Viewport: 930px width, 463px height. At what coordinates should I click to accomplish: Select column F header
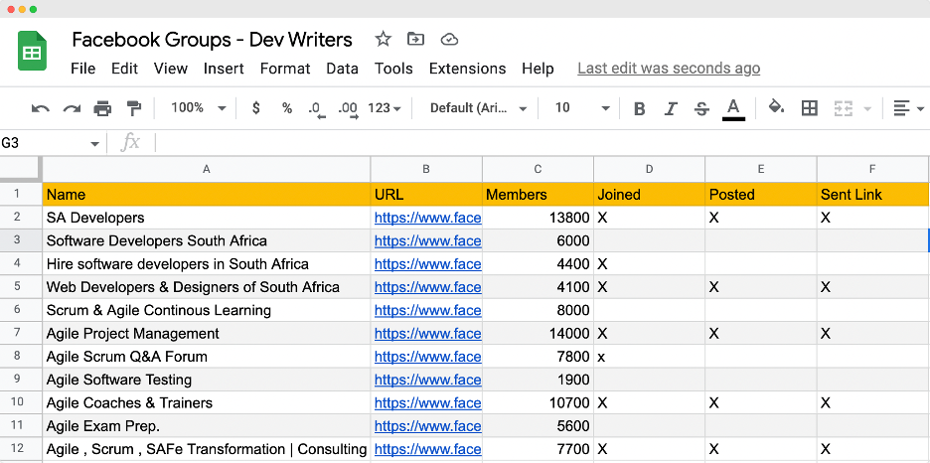[x=872, y=170]
